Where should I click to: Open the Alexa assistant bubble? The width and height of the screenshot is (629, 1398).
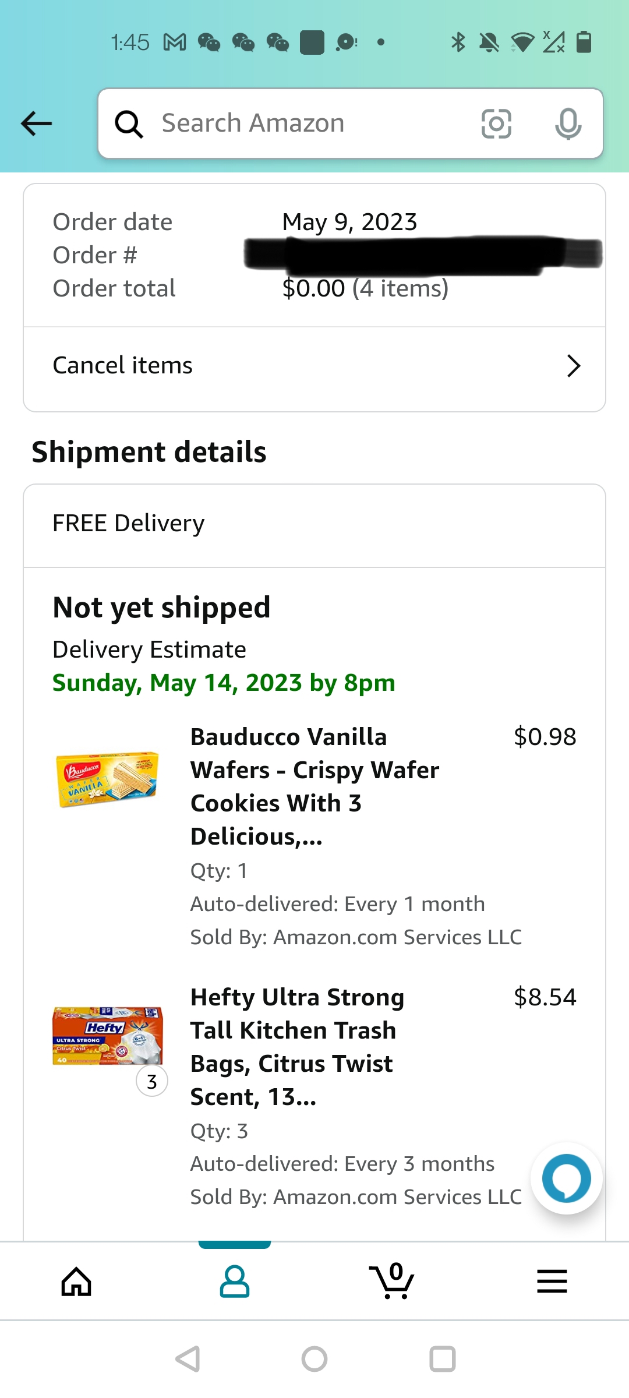tap(566, 1178)
